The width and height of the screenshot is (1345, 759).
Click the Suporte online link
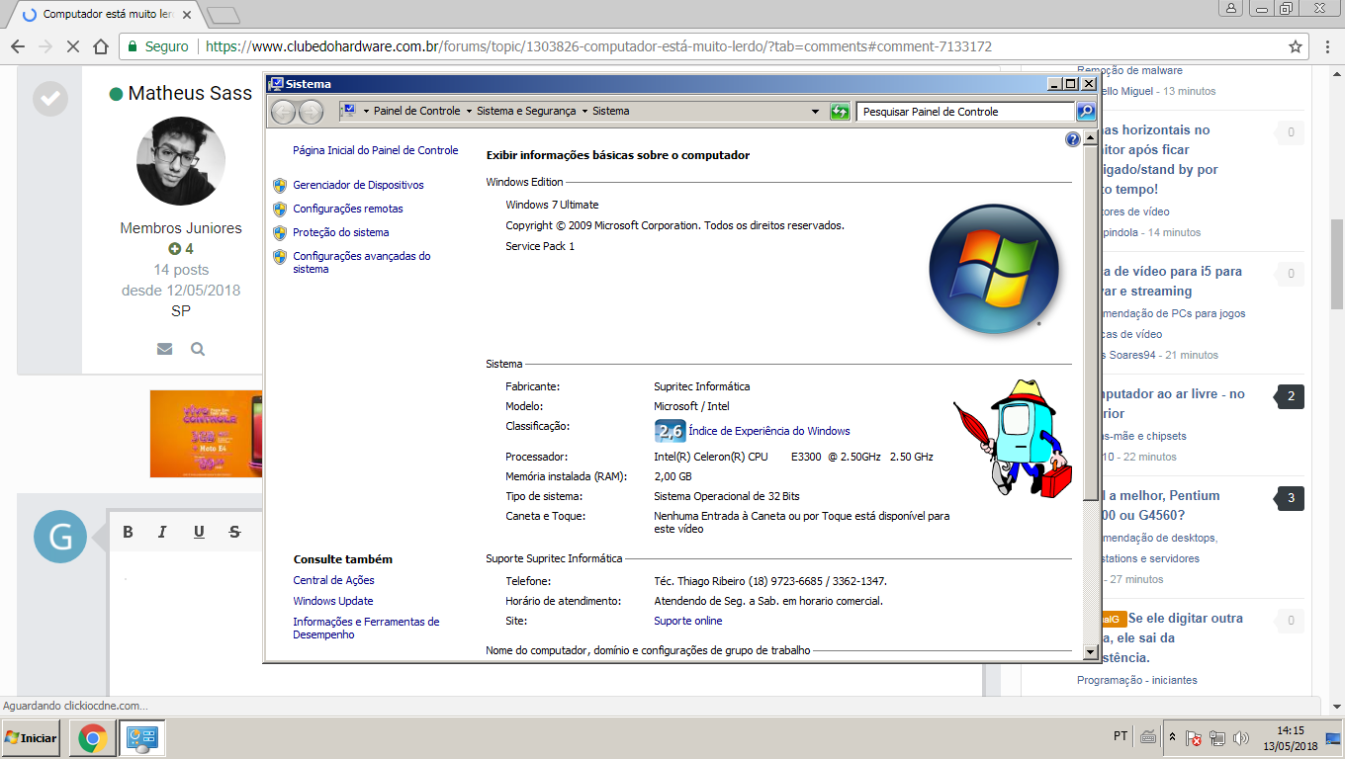point(688,621)
